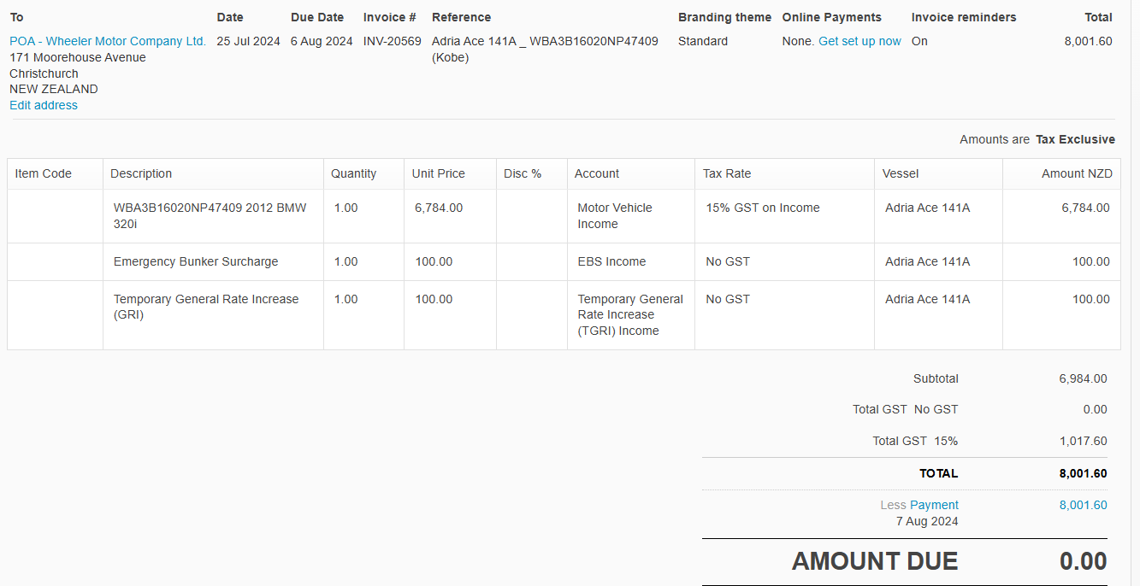
Task: Click the Edit address link
Action: (x=44, y=105)
